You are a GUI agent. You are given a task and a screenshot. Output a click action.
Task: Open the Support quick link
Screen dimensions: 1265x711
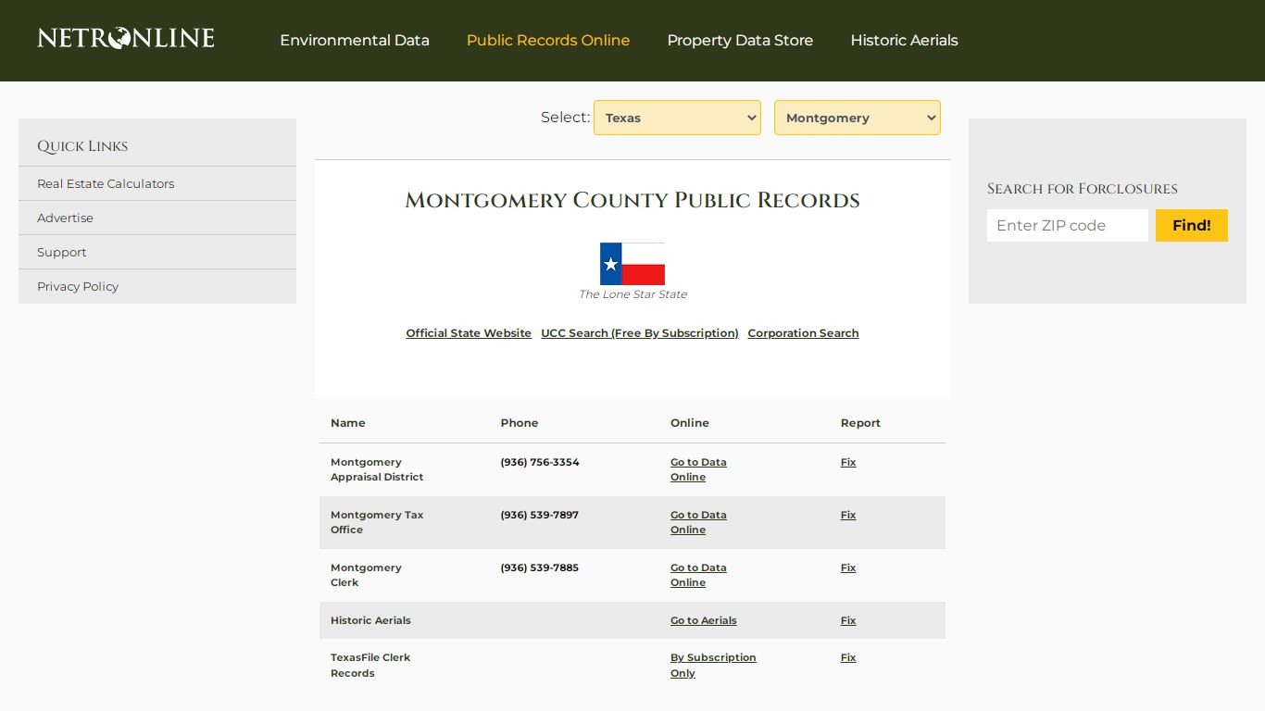[x=61, y=252]
